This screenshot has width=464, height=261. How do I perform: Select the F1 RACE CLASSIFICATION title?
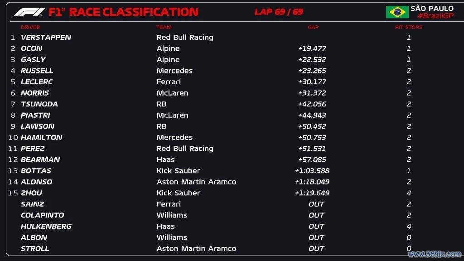123,12
